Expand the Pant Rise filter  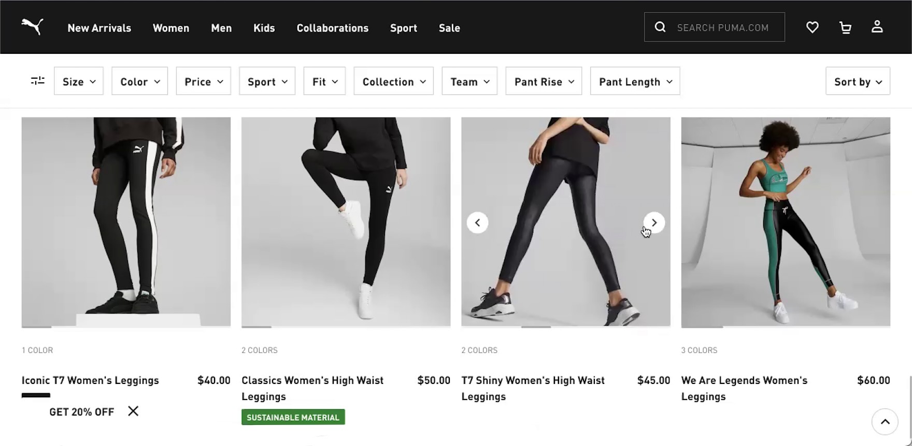point(544,81)
